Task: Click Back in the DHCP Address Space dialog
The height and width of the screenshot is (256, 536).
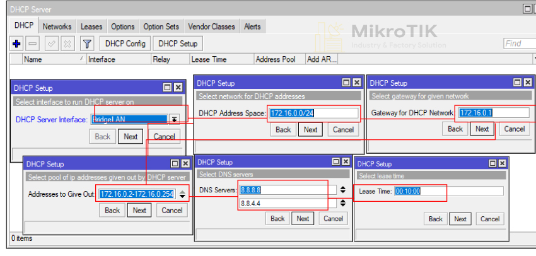Action: coord(283,129)
